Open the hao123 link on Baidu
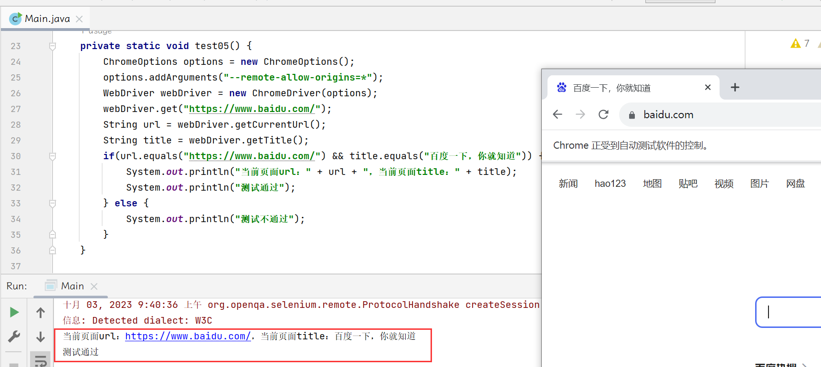 (610, 183)
